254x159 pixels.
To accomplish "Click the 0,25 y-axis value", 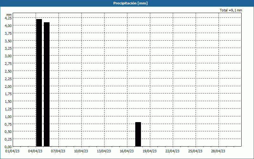I will (8, 139).
